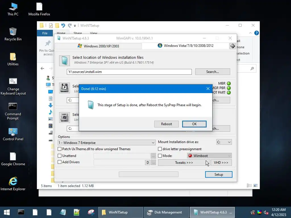Click the colorful display tray icon

coord(259,212)
